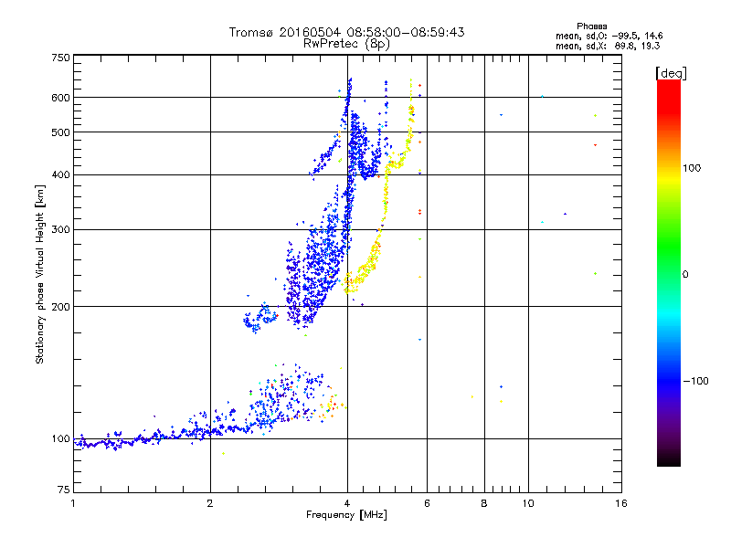The width and height of the screenshot is (731, 548).
Task: Click the colorbar label '100'
Action: tap(692, 168)
